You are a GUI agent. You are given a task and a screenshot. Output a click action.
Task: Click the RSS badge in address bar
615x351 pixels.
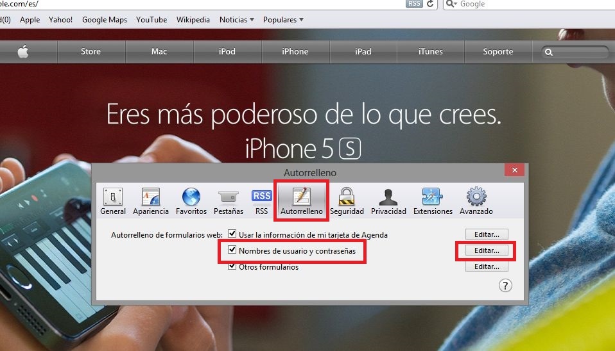[414, 3]
